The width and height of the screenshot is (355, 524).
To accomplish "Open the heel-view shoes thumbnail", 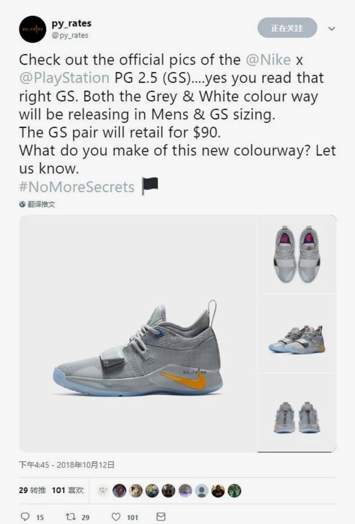I will point(297,412).
